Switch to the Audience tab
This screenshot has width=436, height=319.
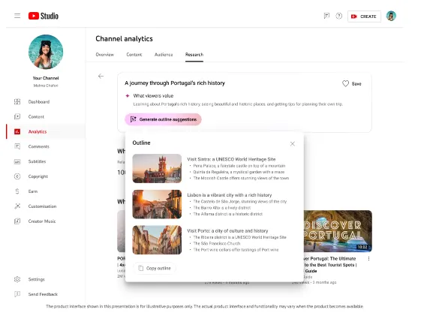click(x=164, y=55)
